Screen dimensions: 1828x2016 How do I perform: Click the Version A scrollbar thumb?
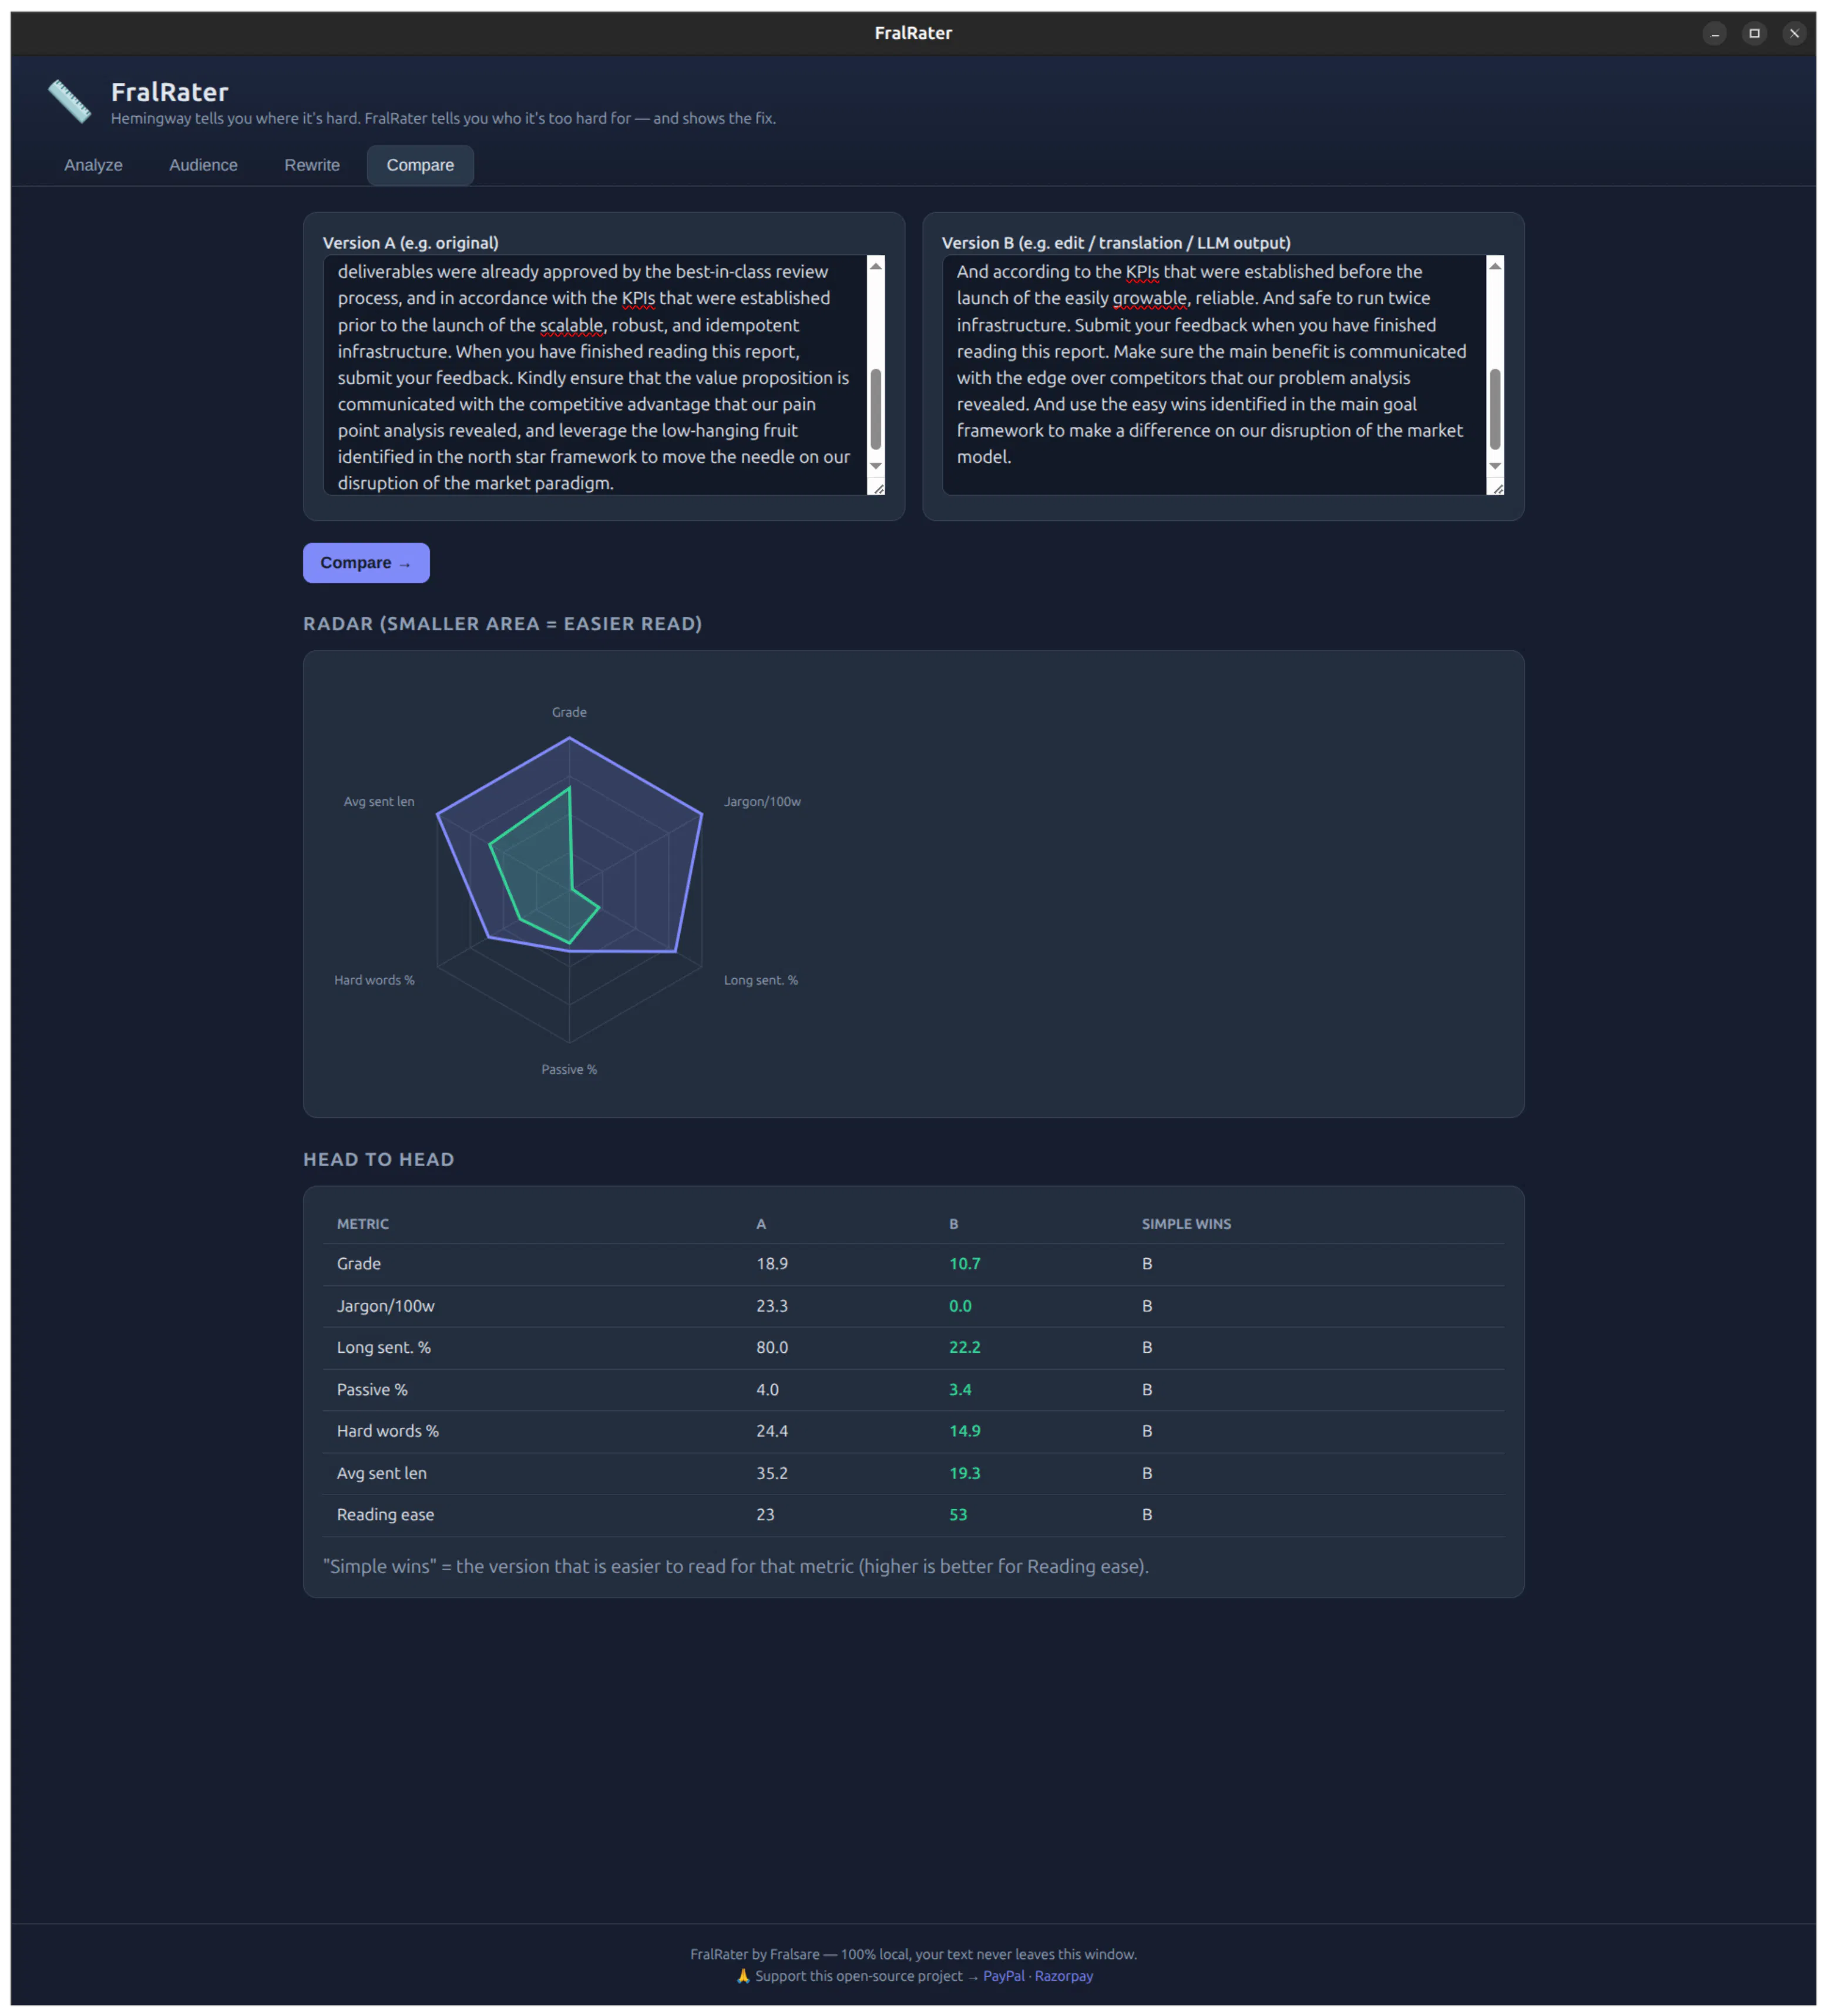click(x=876, y=409)
